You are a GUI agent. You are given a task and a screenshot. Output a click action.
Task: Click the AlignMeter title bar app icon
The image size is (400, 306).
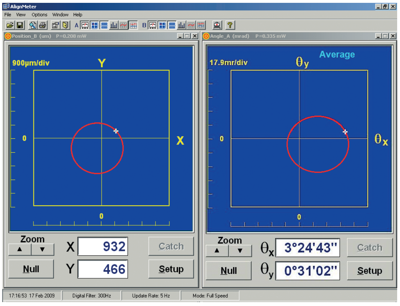[6, 6]
